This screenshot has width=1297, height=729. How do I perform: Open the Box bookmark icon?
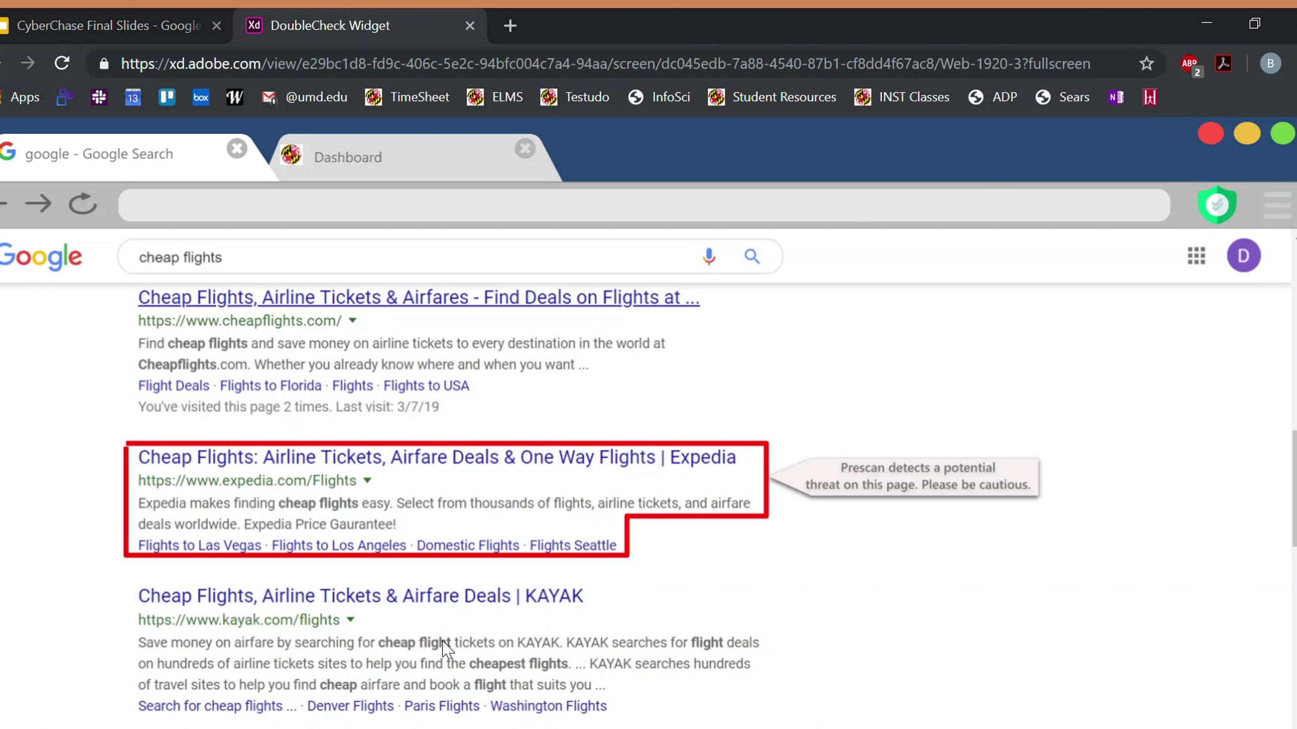201,97
